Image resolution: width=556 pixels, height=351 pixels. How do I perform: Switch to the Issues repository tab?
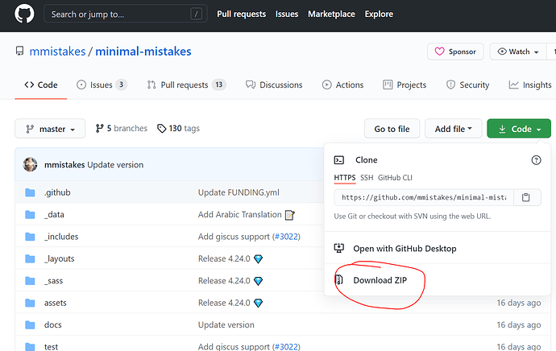pos(102,85)
